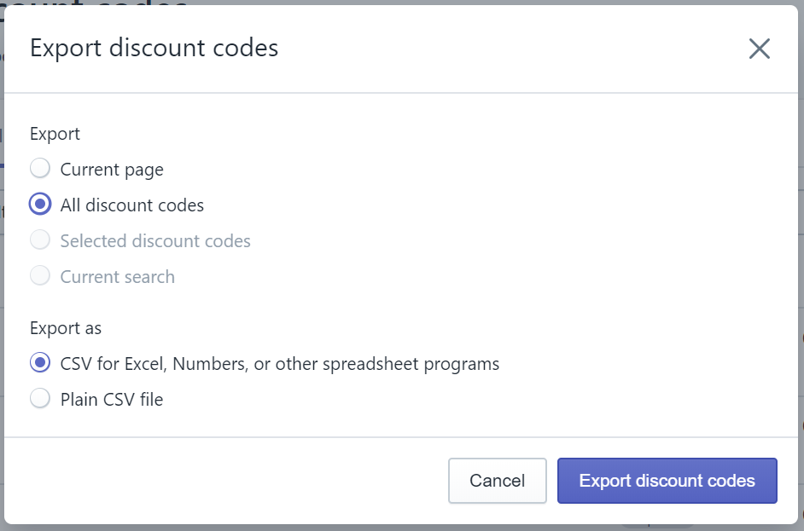Screen dimensions: 804x531
Task: Click the dimmed backdrop left of the dialog
Action: click(x=2, y=359)
